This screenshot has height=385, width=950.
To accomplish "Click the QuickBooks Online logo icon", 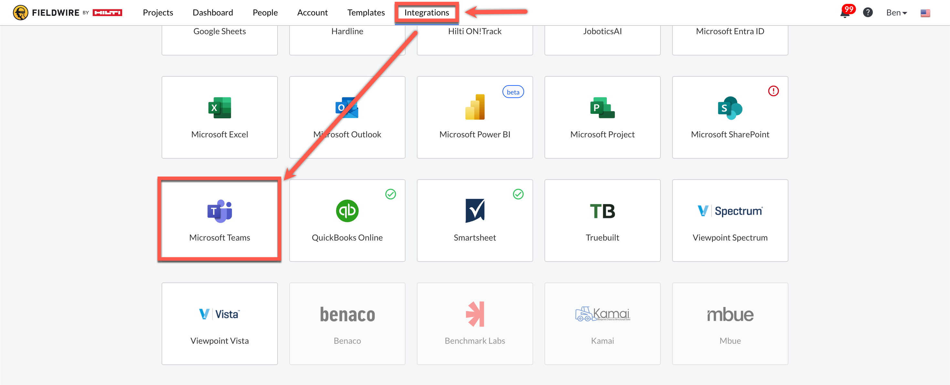I will [347, 211].
